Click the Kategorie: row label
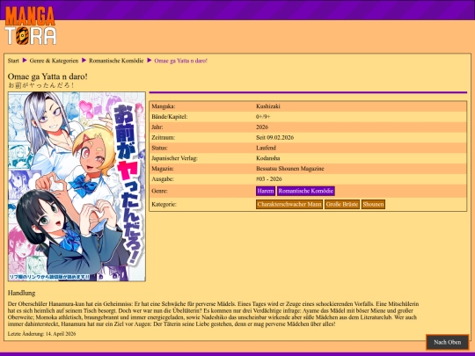475x356 pixels. (x=164, y=204)
